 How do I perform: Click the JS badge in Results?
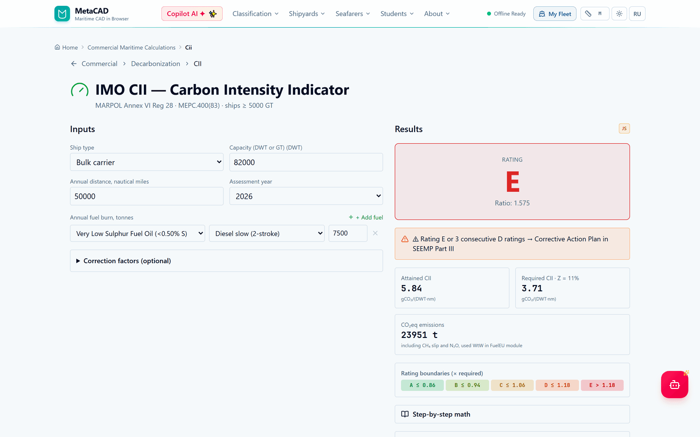click(x=624, y=129)
